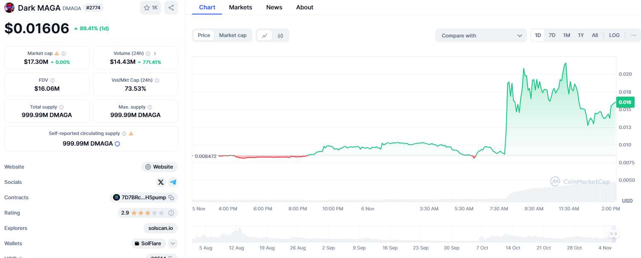Select the 7D time range
641x258 pixels.
tap(552, 35)
